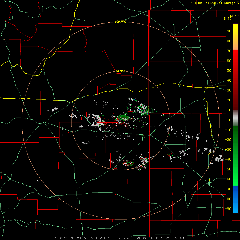
Task: Click the -10 value on the velocity scale
Action: coord(228,130)
